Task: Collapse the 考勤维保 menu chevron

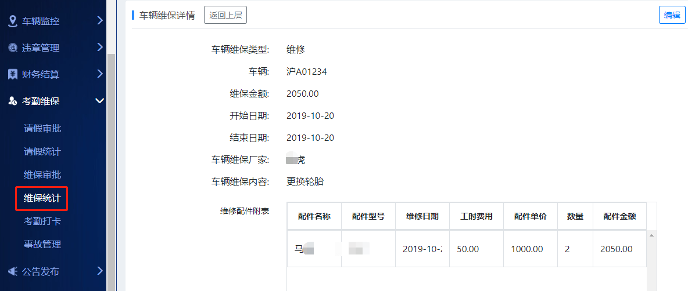Action: [x=99, y=101]
